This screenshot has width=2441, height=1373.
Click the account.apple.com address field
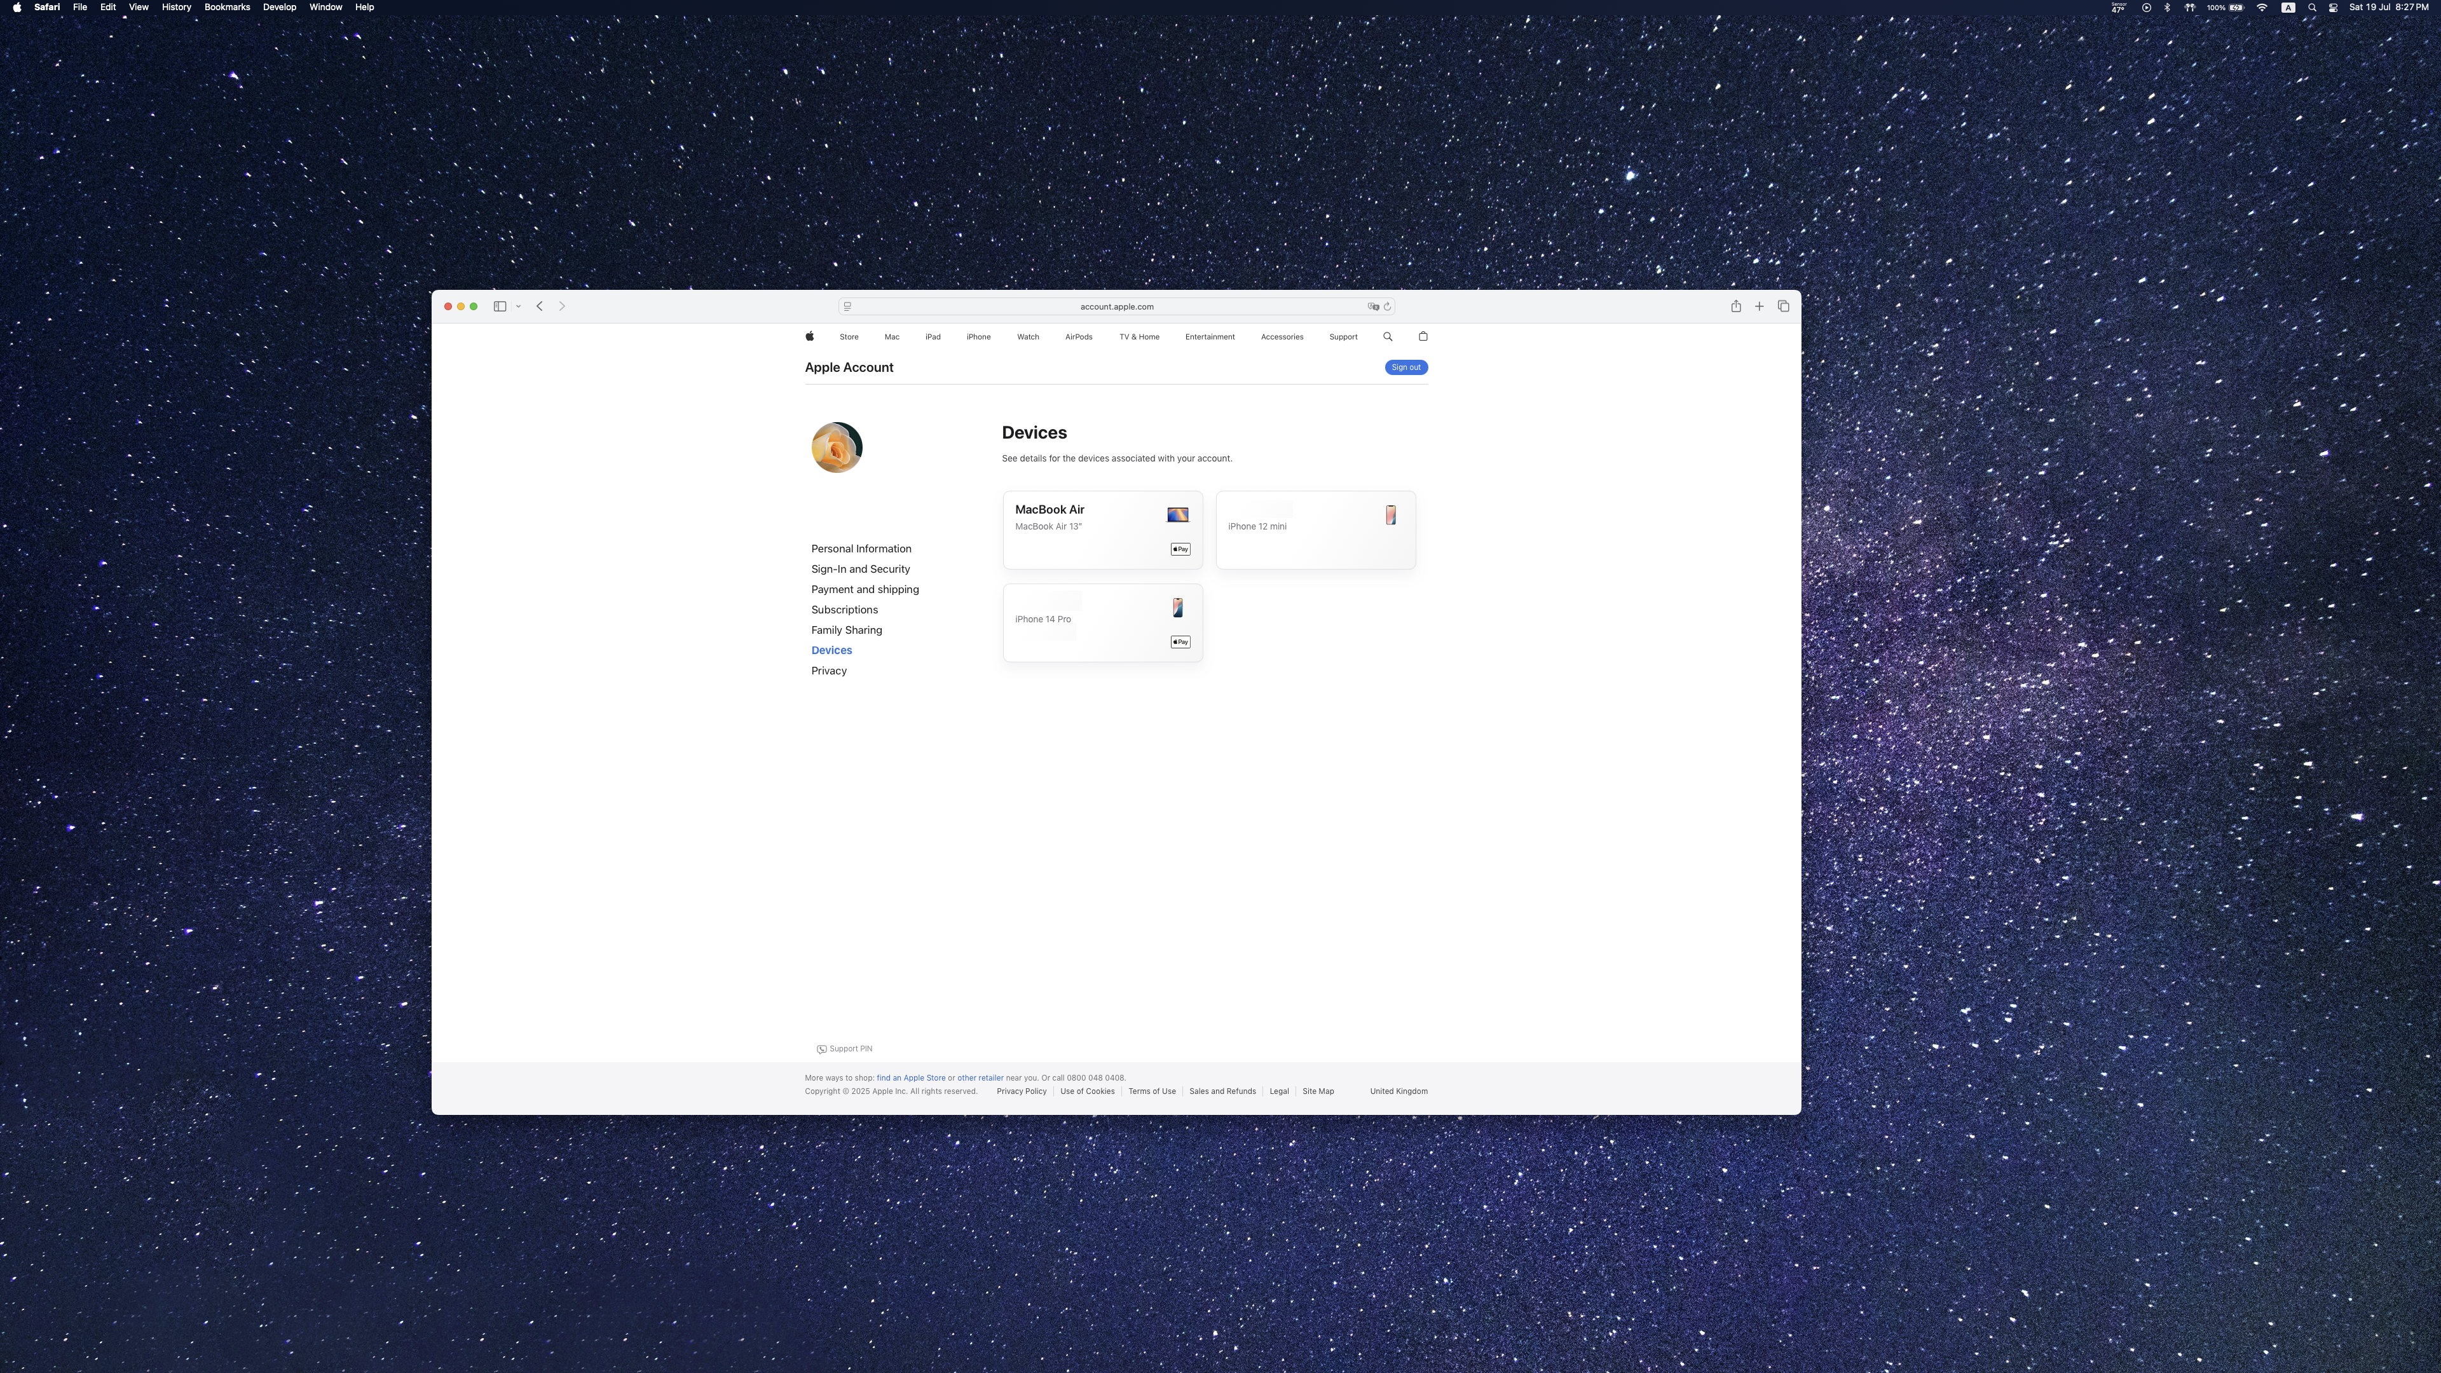[x=1116, y=306]
